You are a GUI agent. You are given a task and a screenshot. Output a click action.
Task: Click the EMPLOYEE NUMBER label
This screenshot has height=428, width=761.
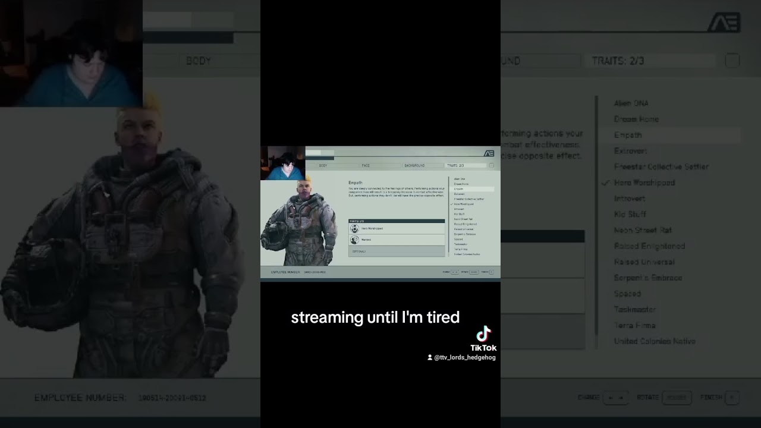[285, 272]
